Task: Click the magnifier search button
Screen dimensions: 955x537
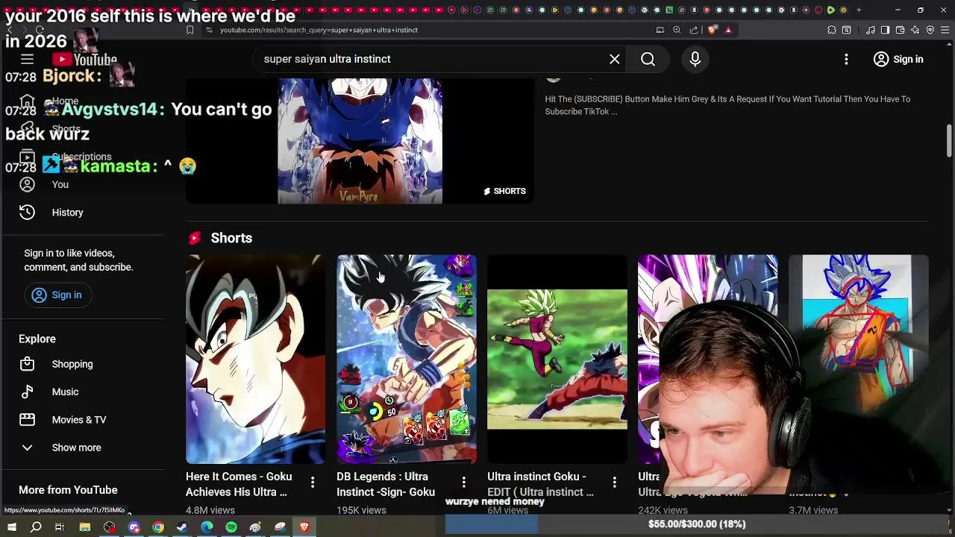Action: pyautogui.click(x=648, y=59)
